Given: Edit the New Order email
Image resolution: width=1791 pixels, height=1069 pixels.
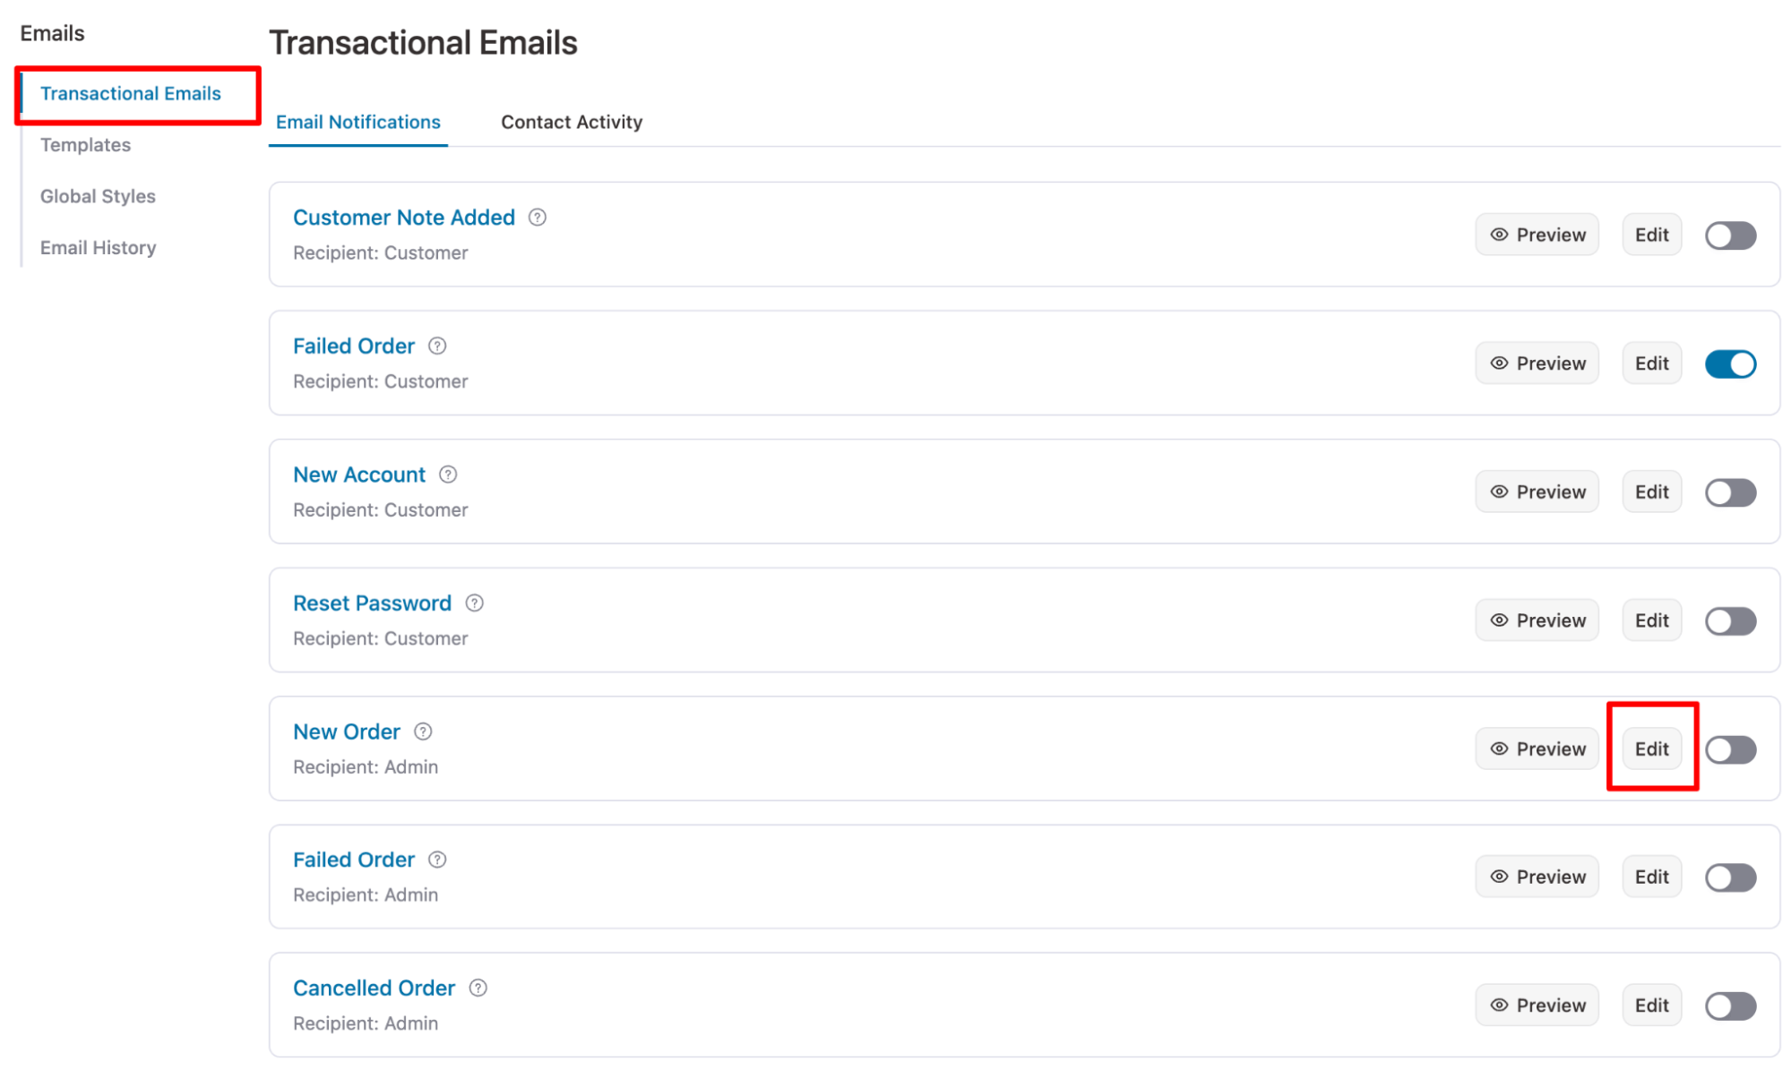Looking at the screenshot, I should point(1651,748).
